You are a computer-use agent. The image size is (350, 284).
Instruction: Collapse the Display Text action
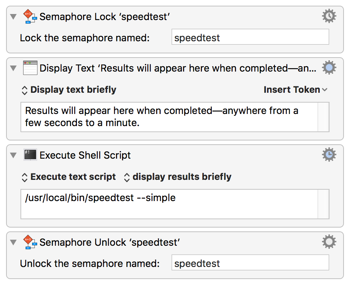(x=13, y=68)
